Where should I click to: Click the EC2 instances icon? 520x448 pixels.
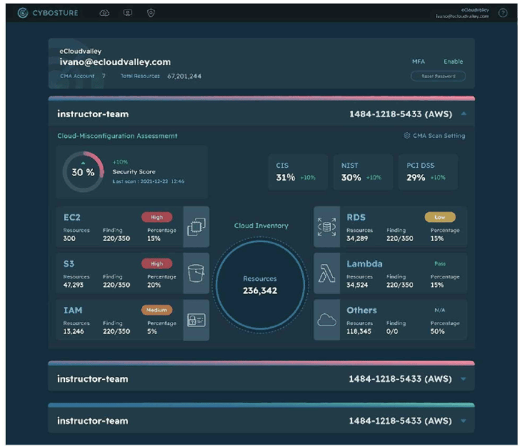click(196, 227)
